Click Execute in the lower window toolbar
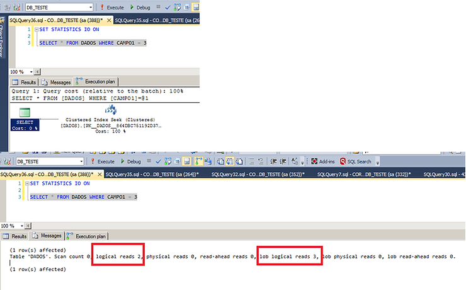 coord(103,161)
